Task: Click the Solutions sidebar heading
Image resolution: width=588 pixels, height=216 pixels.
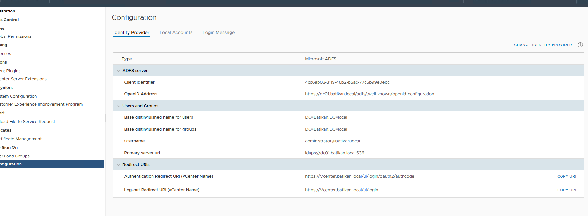Action: pos(4,62)
